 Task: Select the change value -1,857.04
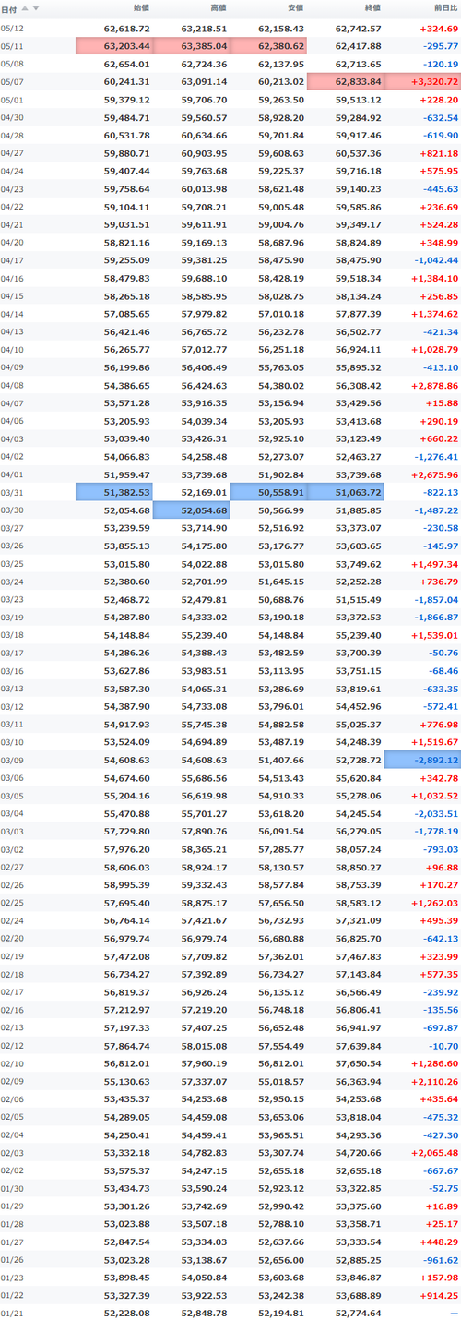[435, 598]
